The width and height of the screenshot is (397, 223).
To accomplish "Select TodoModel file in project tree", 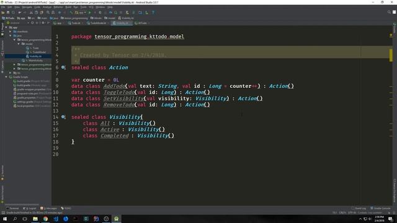I will 36,52.
